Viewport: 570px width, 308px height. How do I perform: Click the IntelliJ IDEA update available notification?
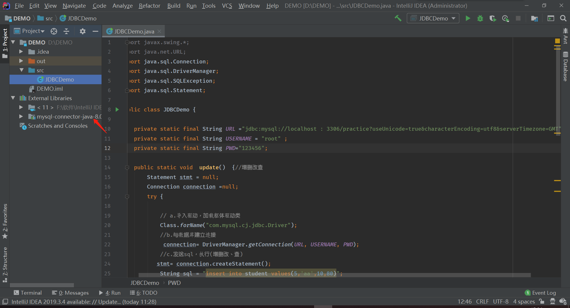pos(84,302)
